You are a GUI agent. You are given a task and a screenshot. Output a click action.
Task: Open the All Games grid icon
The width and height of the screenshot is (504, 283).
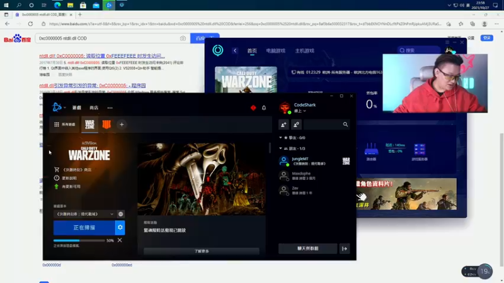(57, 125)
